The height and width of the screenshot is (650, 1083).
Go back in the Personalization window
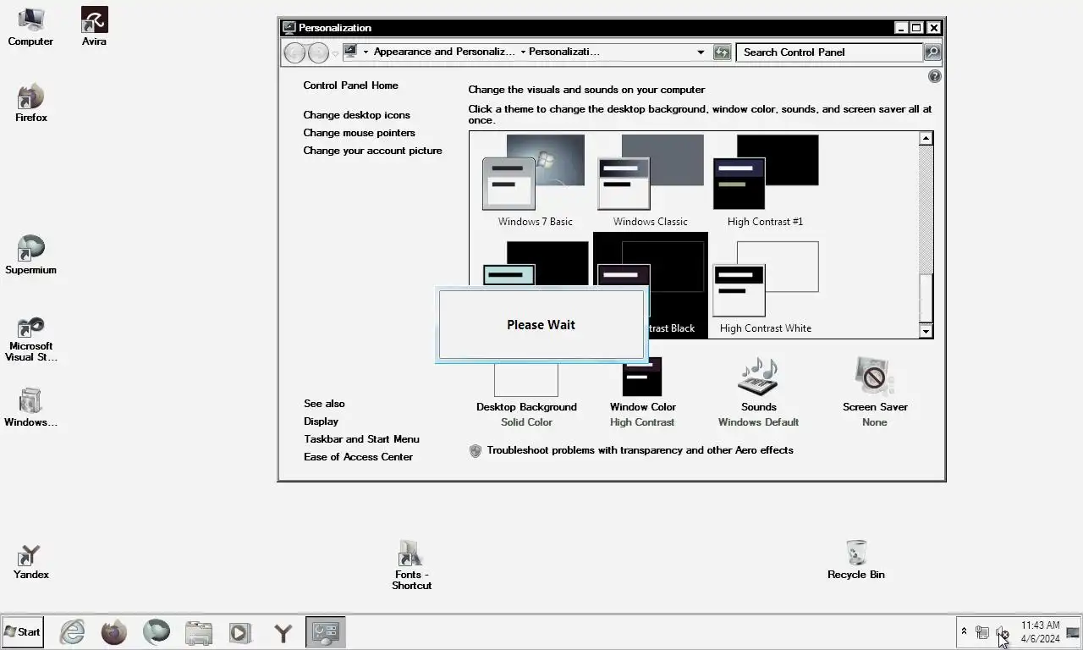[x=294, y=52]
